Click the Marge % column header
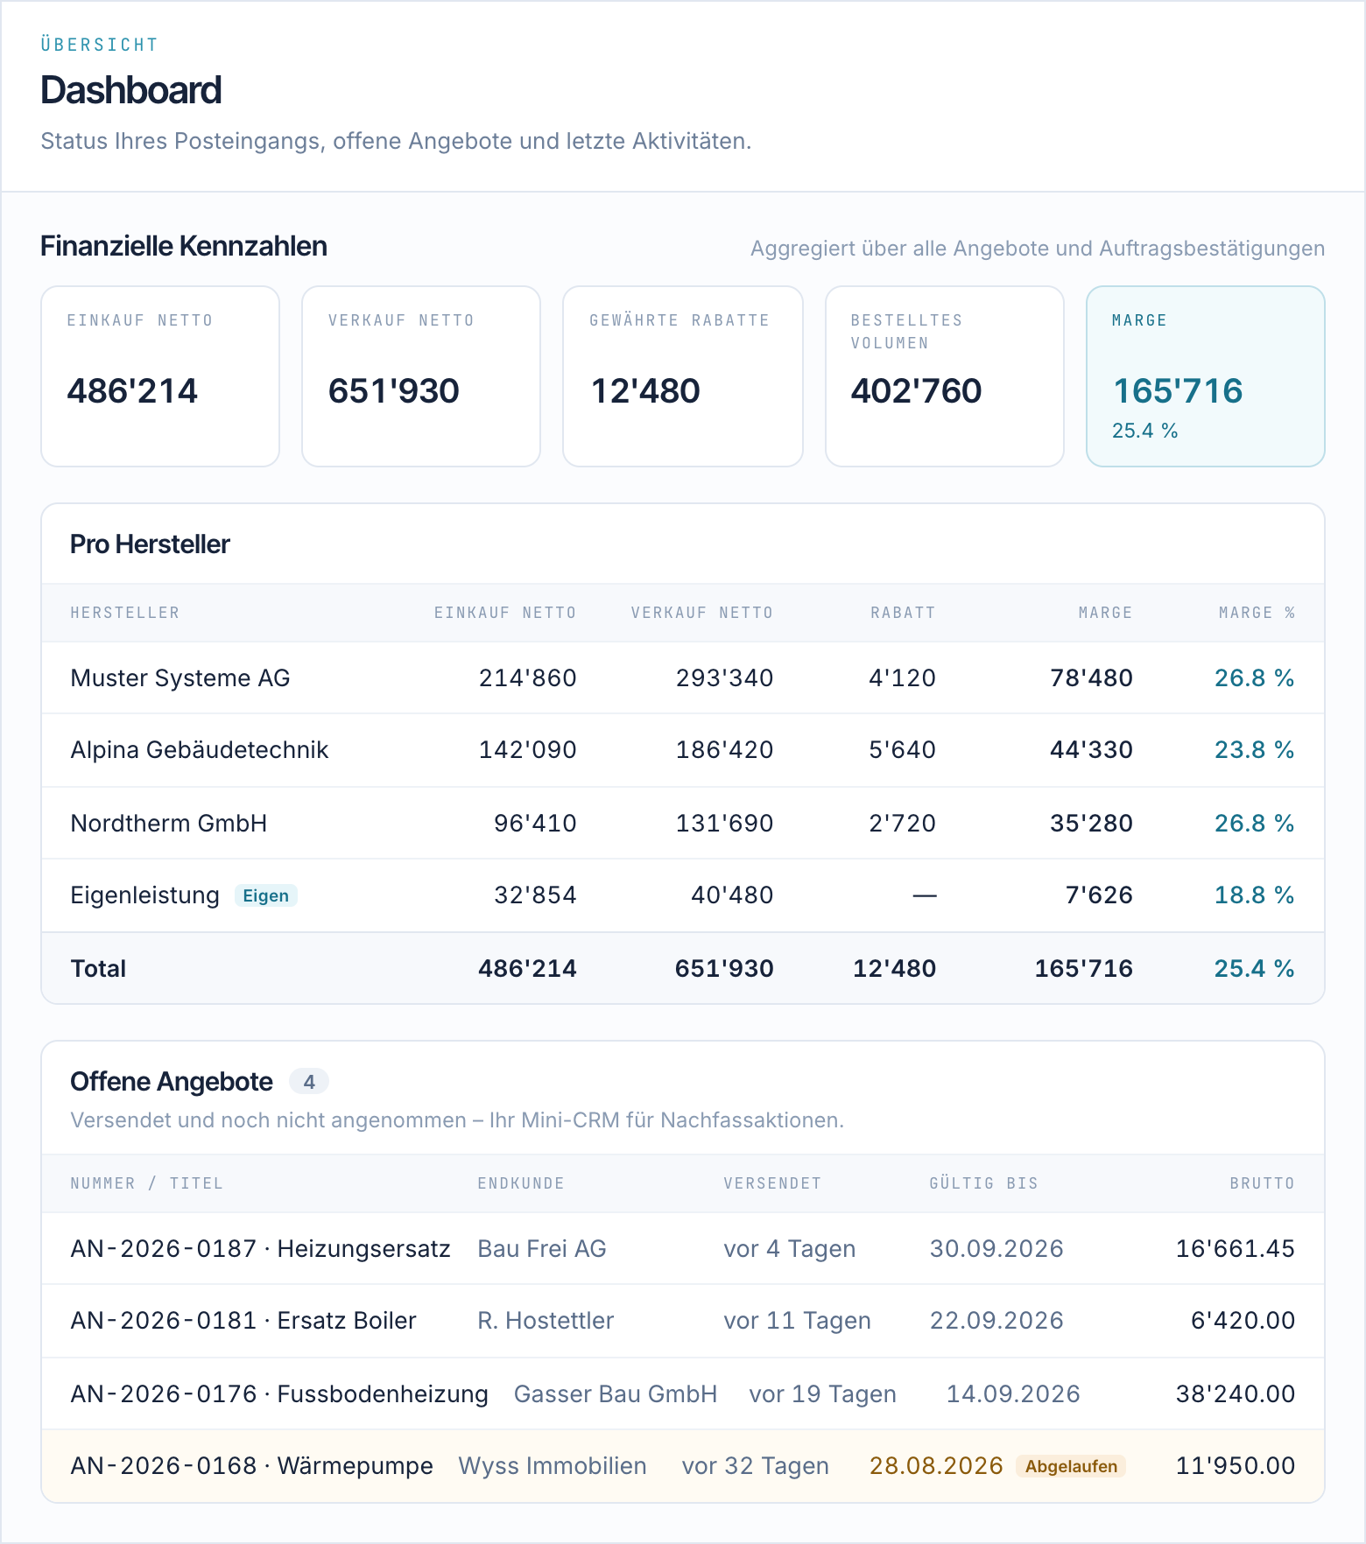 click(x=1257, y=613)
